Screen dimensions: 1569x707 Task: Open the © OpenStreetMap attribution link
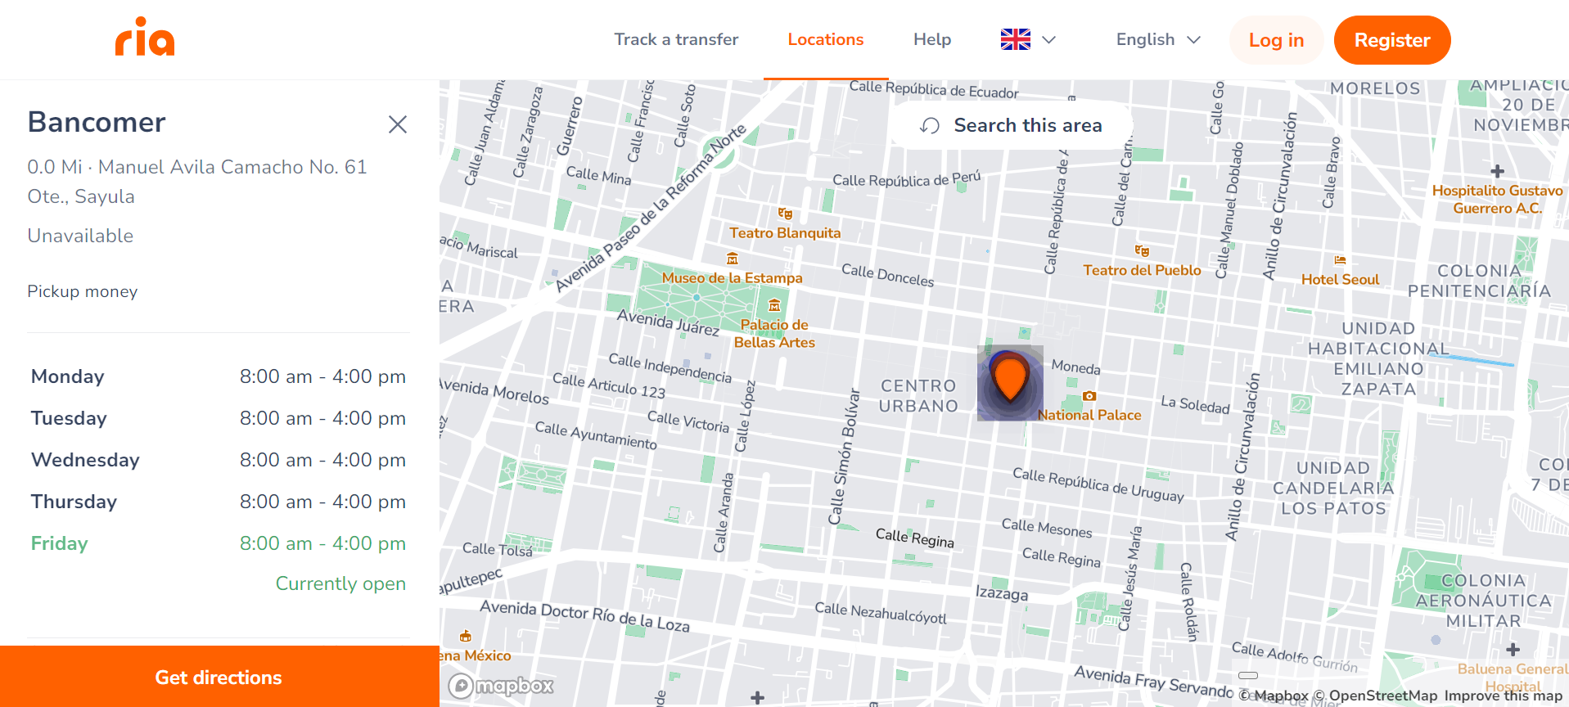pyautogui.click(x=1375, y=696)
